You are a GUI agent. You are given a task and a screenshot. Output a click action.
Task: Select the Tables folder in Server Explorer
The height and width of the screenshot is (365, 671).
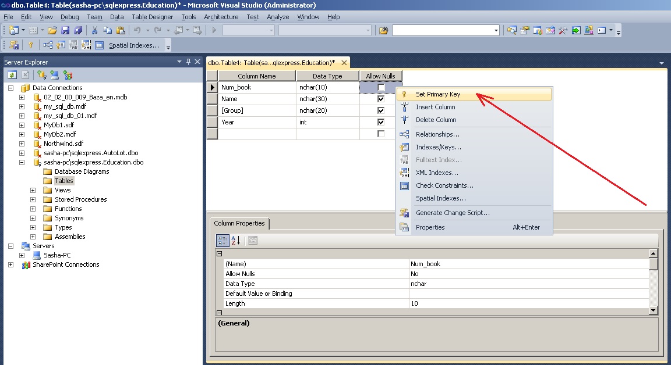[x=63, y=181]
